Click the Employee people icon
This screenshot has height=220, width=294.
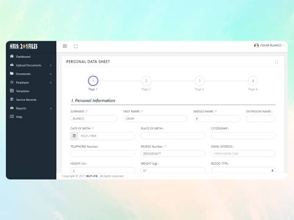click(x=12, y=82)
